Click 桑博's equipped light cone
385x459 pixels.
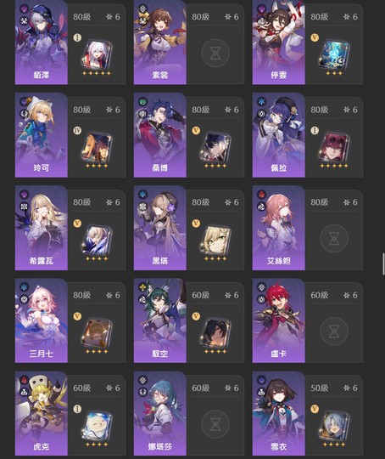click(x=215, y=147)
